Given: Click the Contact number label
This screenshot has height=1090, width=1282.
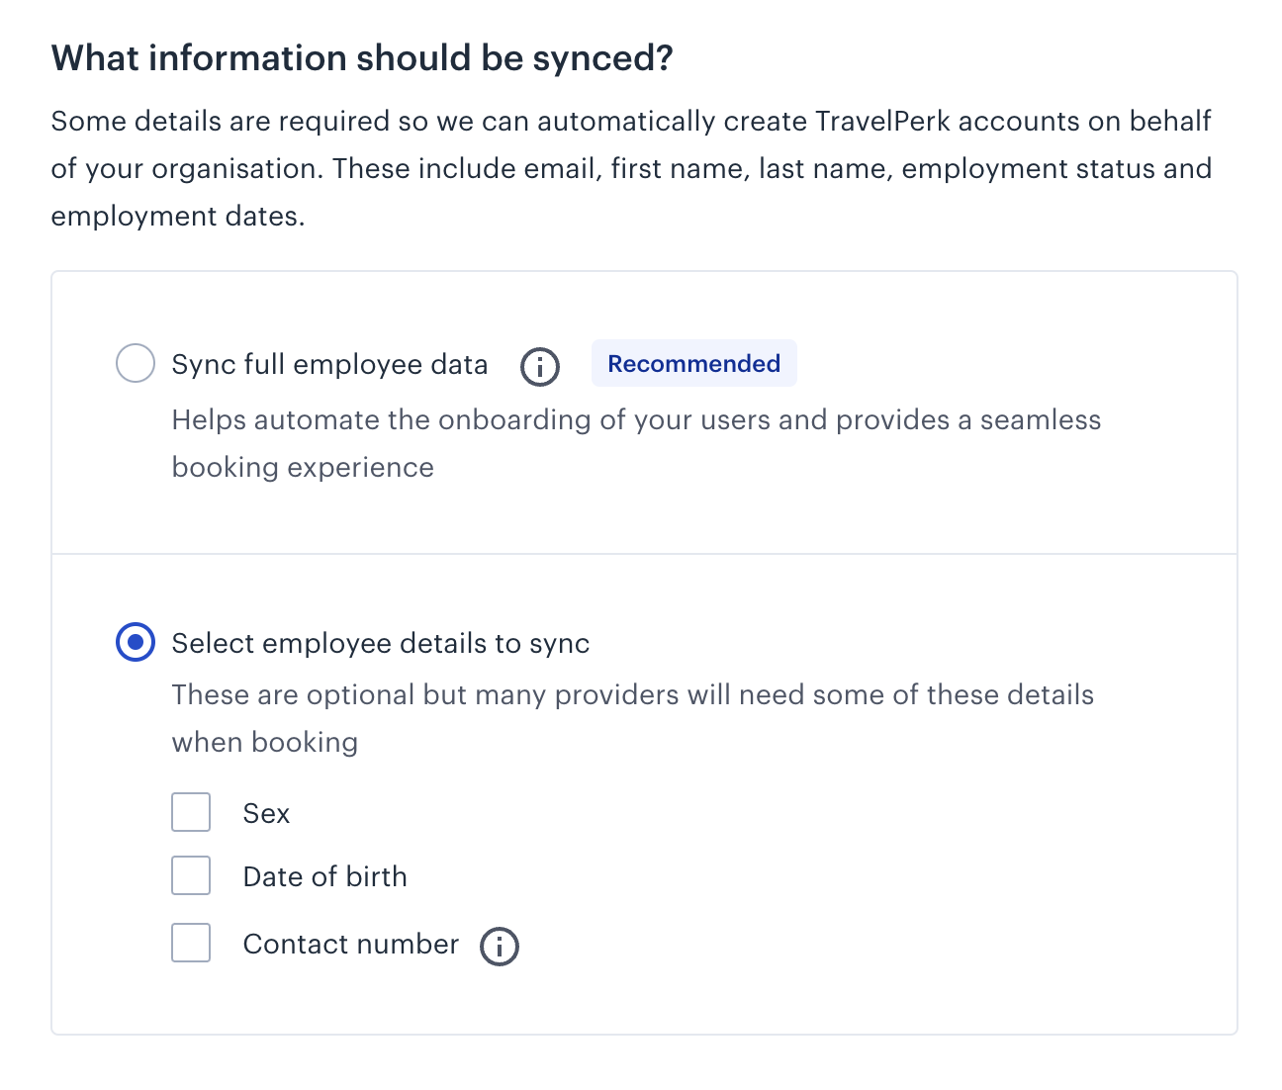Looking at the screenshot, I should coord(351,944).
